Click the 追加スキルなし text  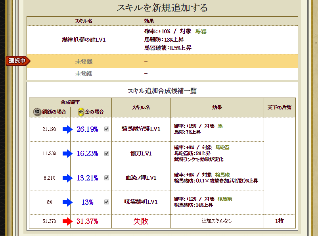pyautogui.click(x=217, y=221)
